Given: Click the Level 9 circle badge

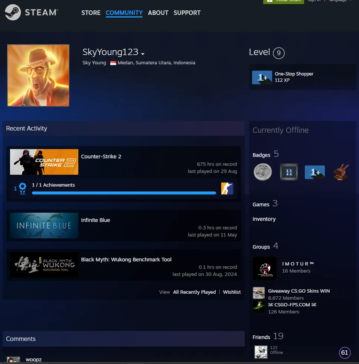Looking at the screenshot, I should pyautogui.click(x=278, y=53).
